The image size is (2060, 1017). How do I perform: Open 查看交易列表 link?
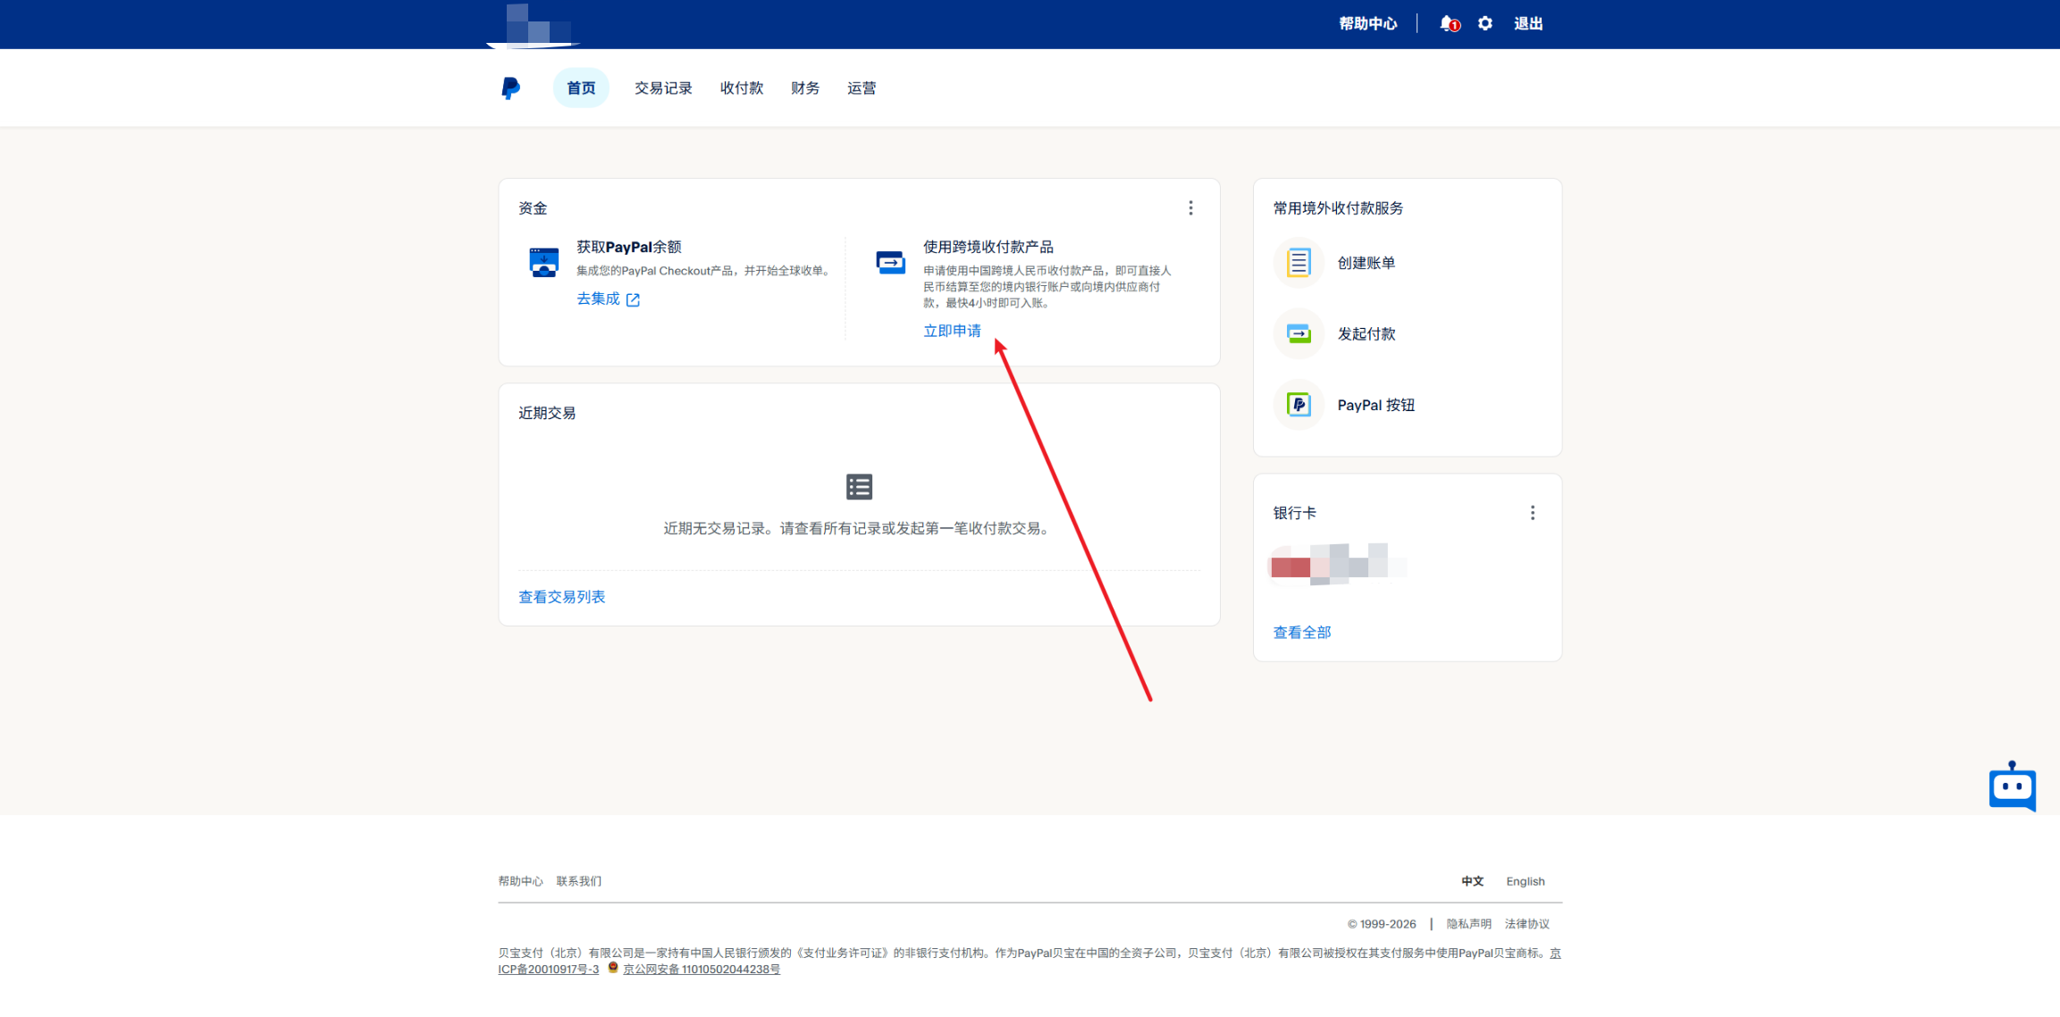click(561, 597)
